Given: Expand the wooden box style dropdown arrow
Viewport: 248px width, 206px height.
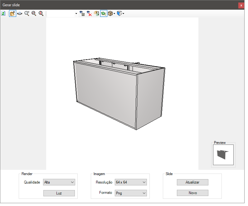Looking at the screenshot, I should [x=114, y=14].
